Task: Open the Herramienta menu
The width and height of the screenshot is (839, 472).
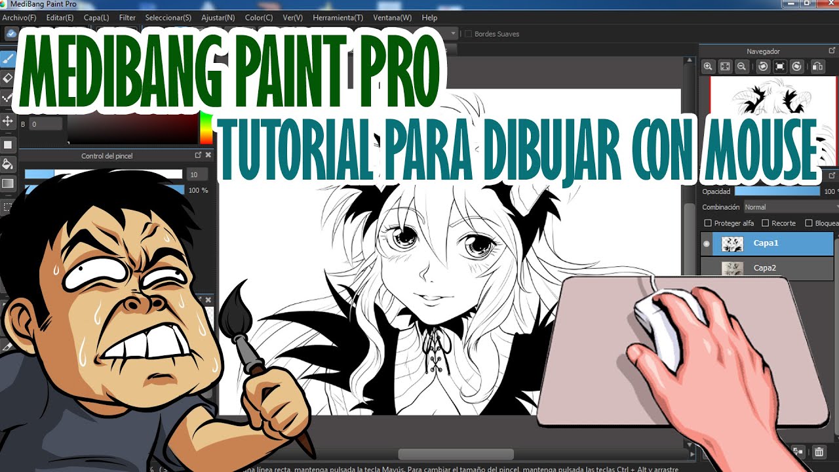Action: pyautogui.click(x=338, y=18)
